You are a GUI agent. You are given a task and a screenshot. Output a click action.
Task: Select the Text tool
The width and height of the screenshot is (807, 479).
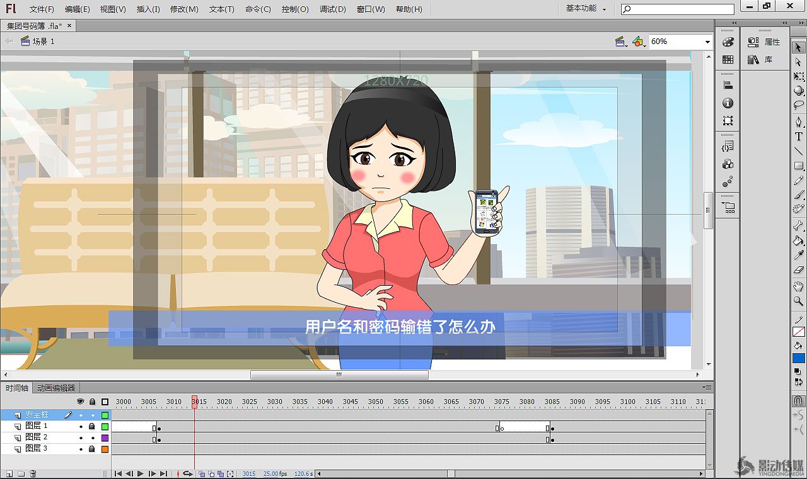[x=799, y=137]
